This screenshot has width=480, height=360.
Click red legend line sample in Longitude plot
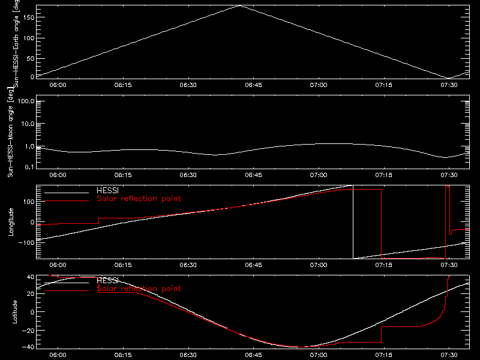click(x=67, y=201)
